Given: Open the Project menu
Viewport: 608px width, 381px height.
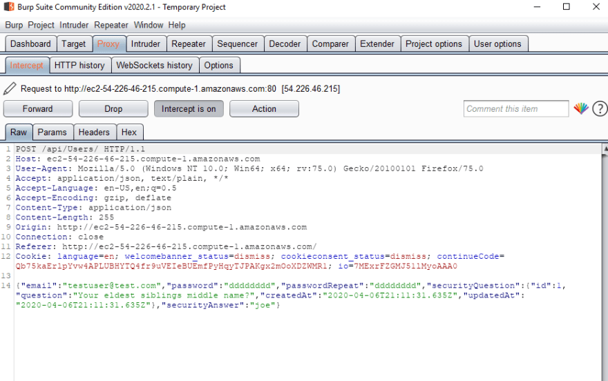Looking at the screenshot, I should (41, 25).
